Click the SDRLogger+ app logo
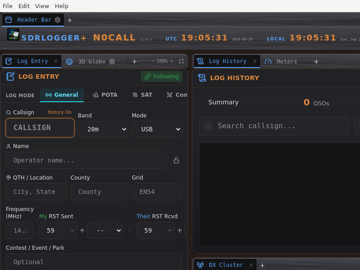The height and width of the screenshot is (270, 360). coord(13,35)
